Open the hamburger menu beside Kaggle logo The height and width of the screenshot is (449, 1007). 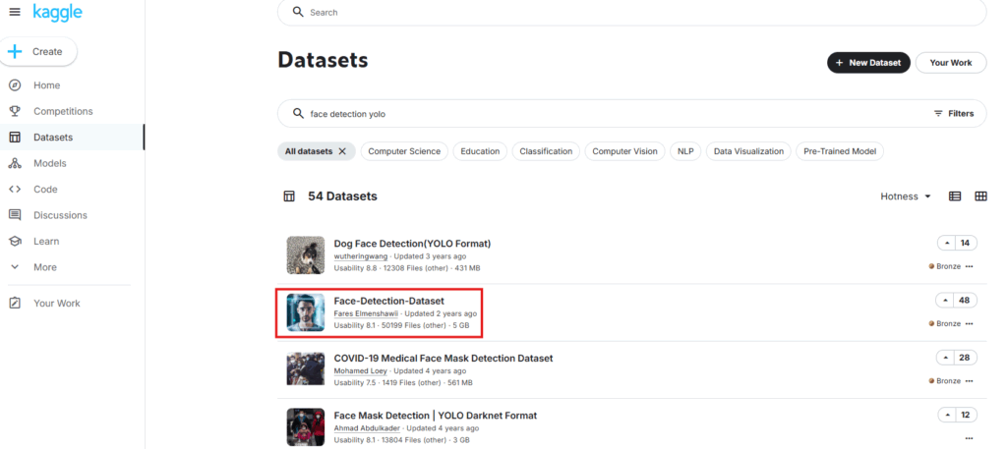coord(15,12)
